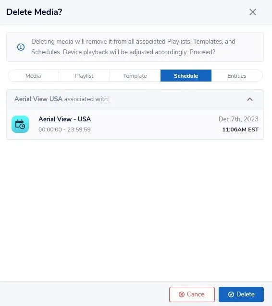Cancel the media deletion
272x306 pixels.
[192, 294]
